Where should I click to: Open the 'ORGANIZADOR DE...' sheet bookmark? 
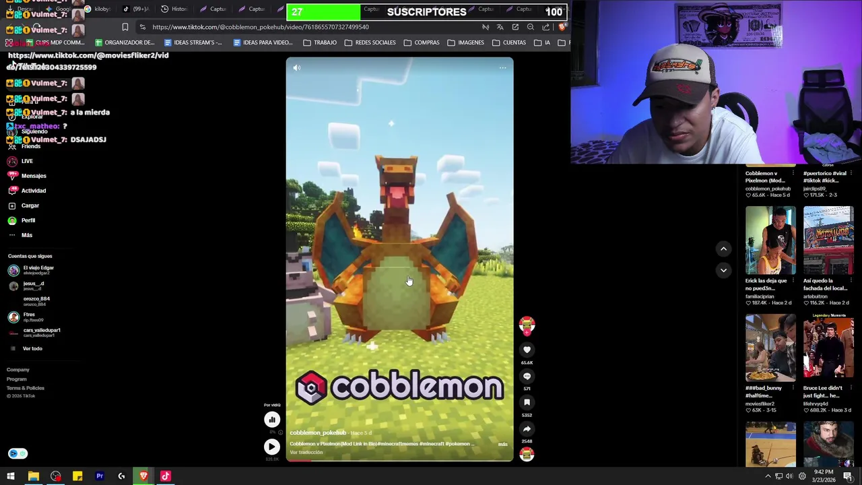pyautogui.click(x=124, y=42)
